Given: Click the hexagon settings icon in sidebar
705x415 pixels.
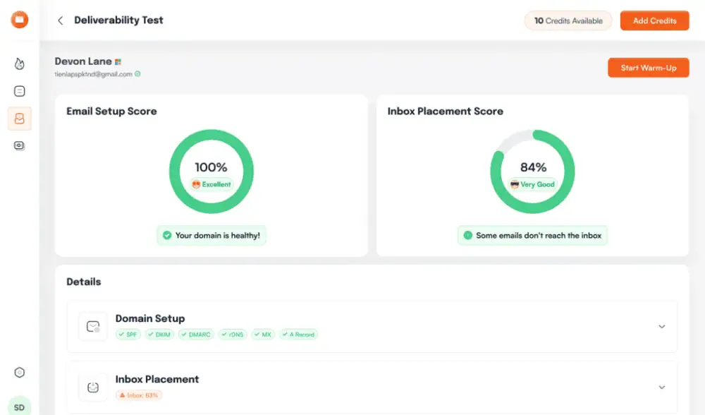Looking at the screenshot, I should pos(20,373).
